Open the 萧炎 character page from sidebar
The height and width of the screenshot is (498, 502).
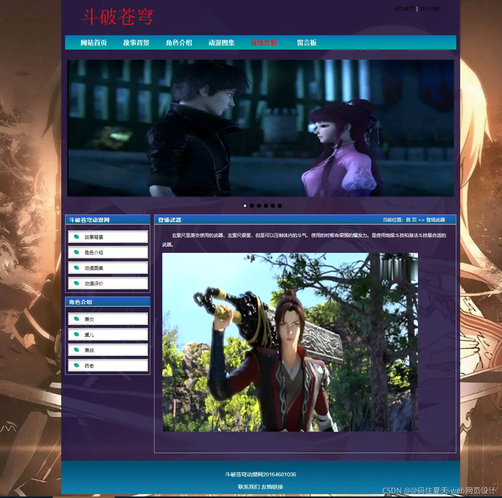pos(89,319)
